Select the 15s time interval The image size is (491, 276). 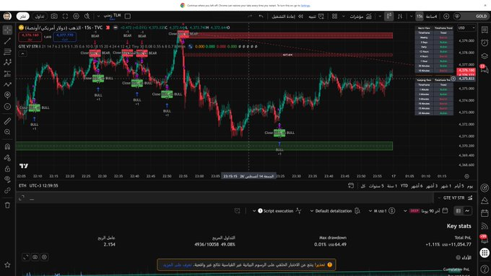pyautogui.click(x=420, y=17)
